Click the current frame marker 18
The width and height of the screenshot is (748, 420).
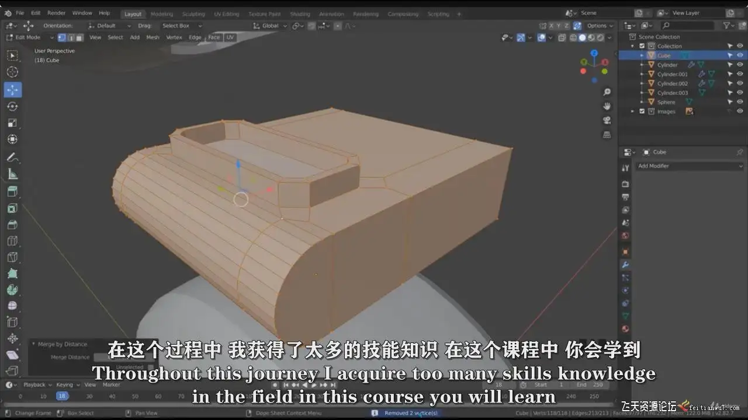[61, 396]
